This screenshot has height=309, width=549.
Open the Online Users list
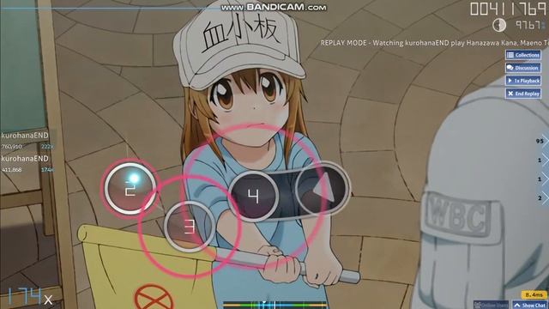point(492,305)
